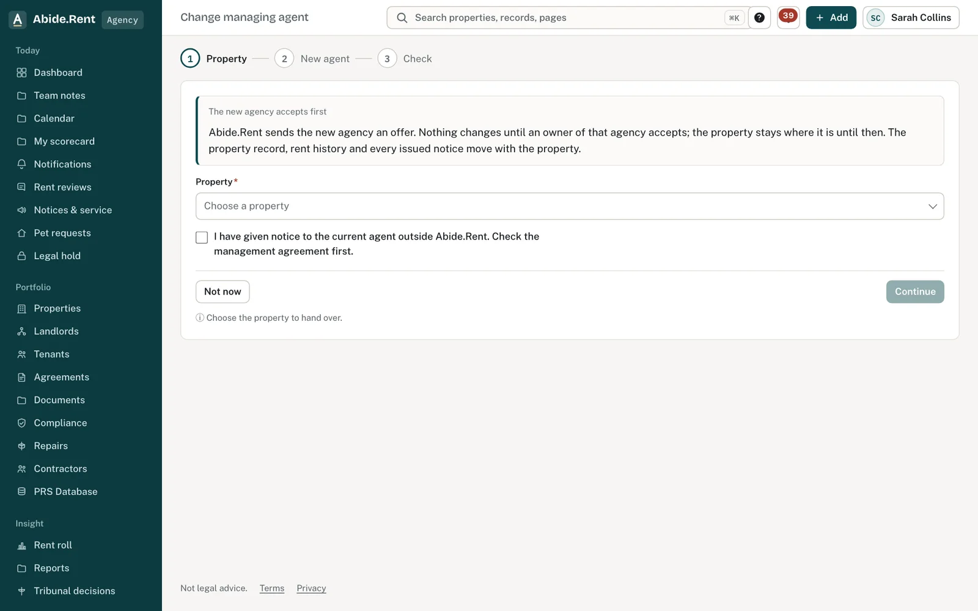Click the ⌘K shortcut hint
The width and height of the screenshot is (978, 611).
(x=734, y=18)
